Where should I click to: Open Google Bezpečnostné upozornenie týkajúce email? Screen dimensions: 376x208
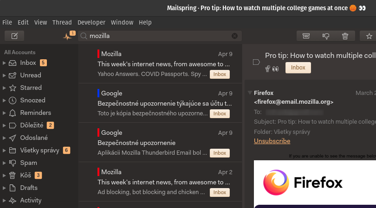click(x=160, y=103)
